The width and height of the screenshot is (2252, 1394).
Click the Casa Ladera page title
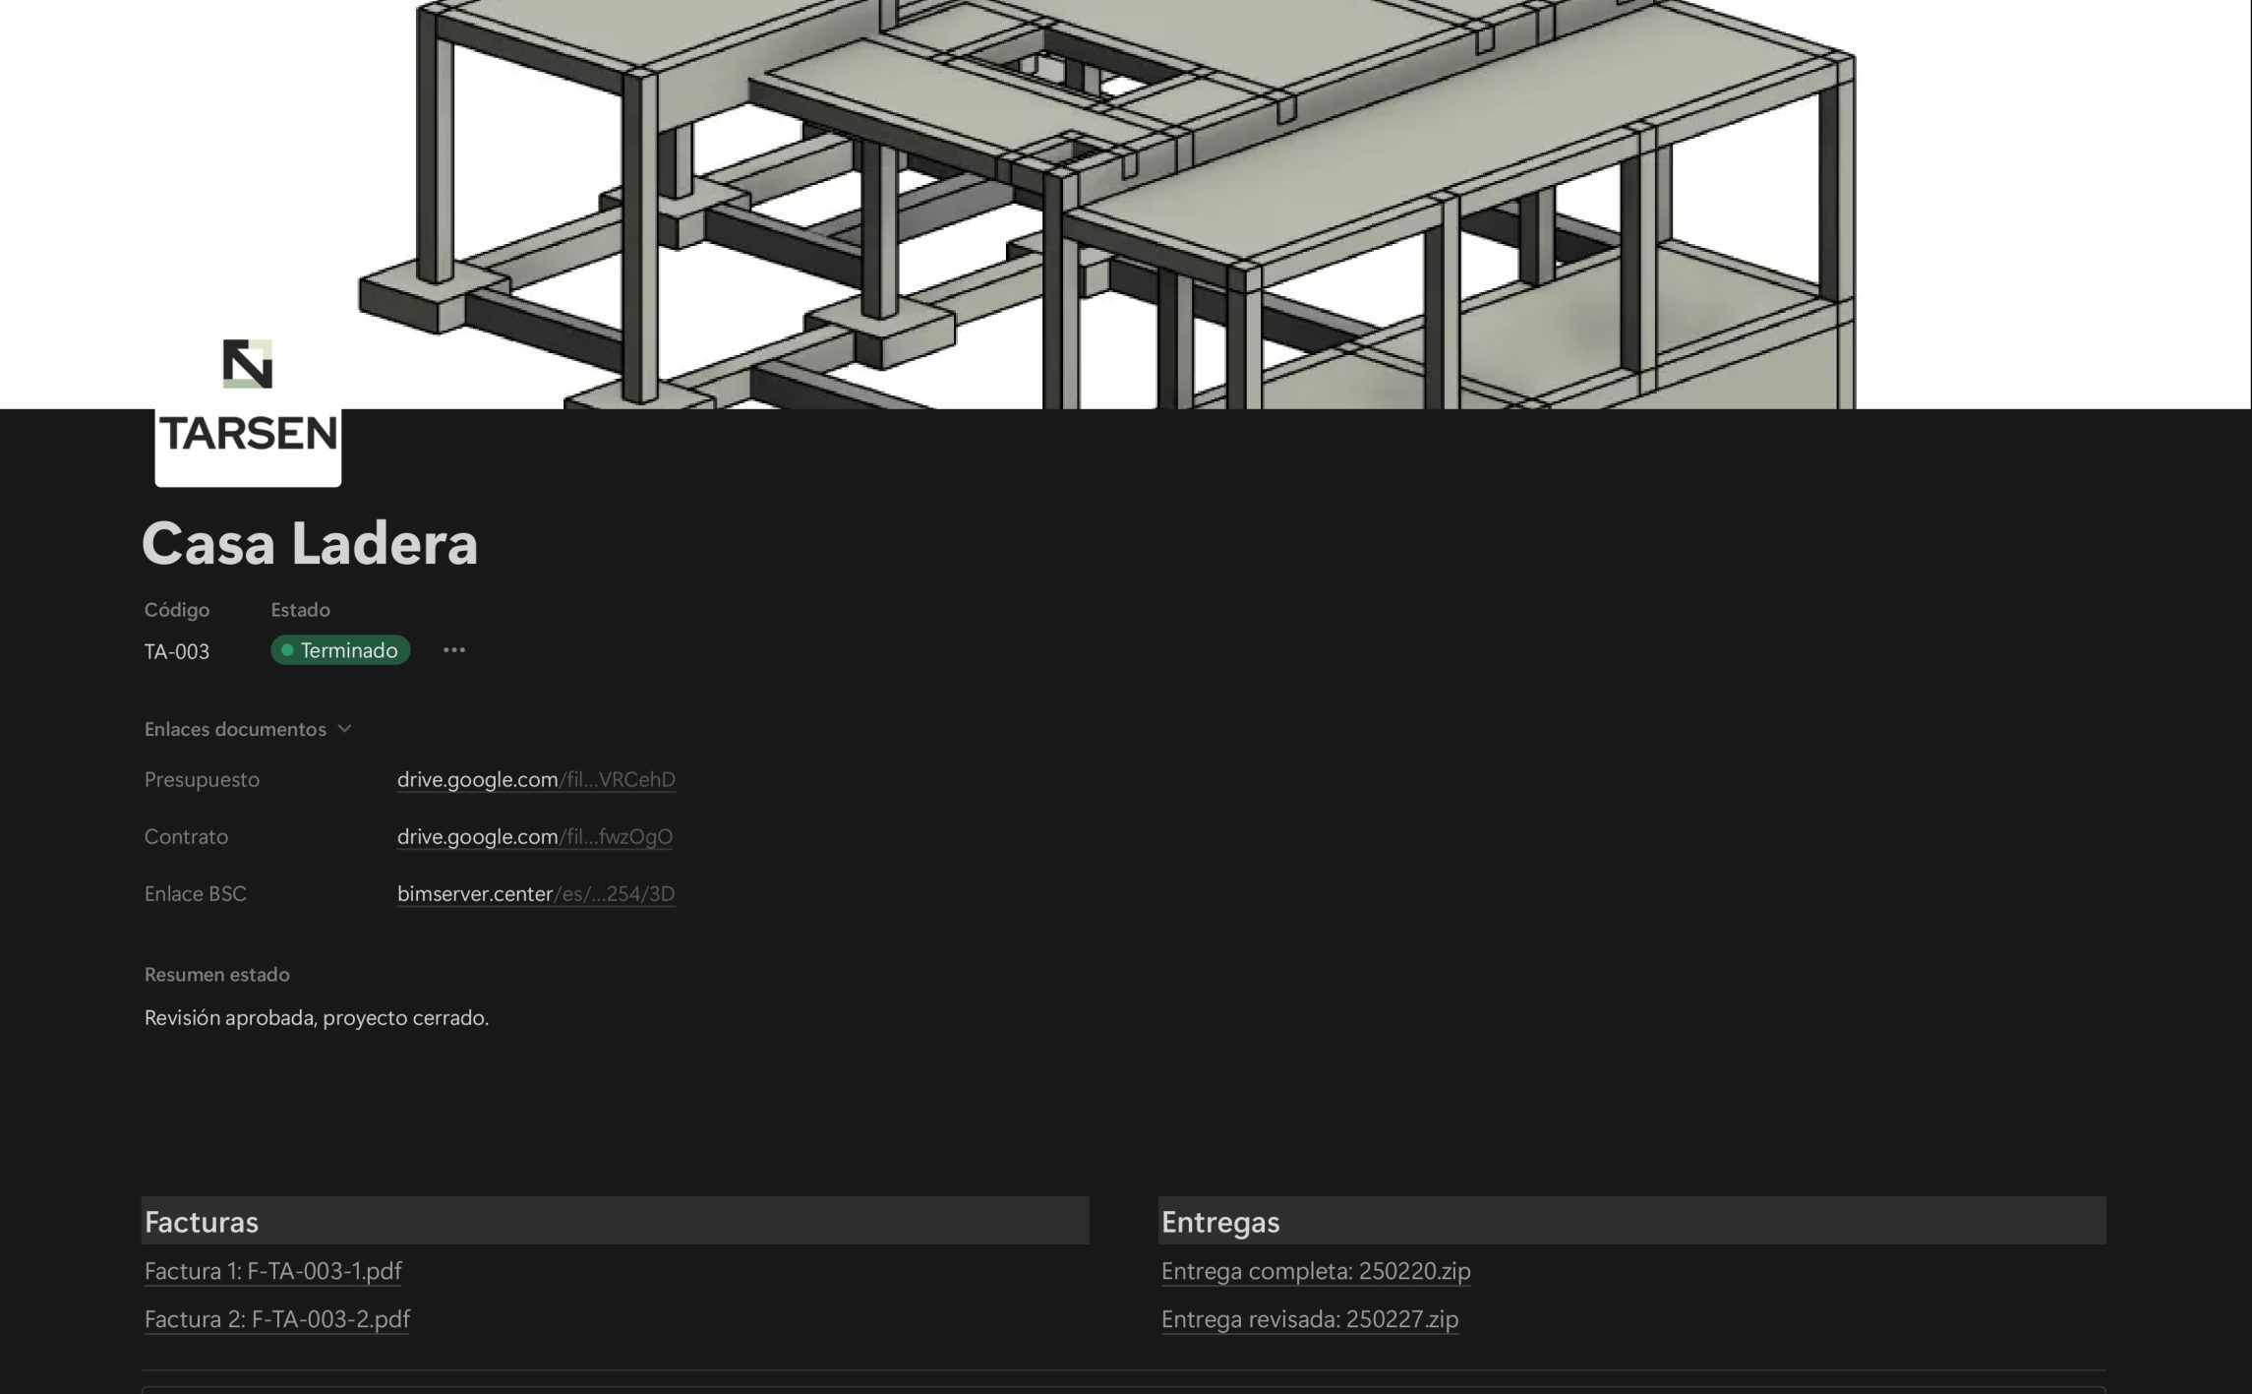[310, 543]
